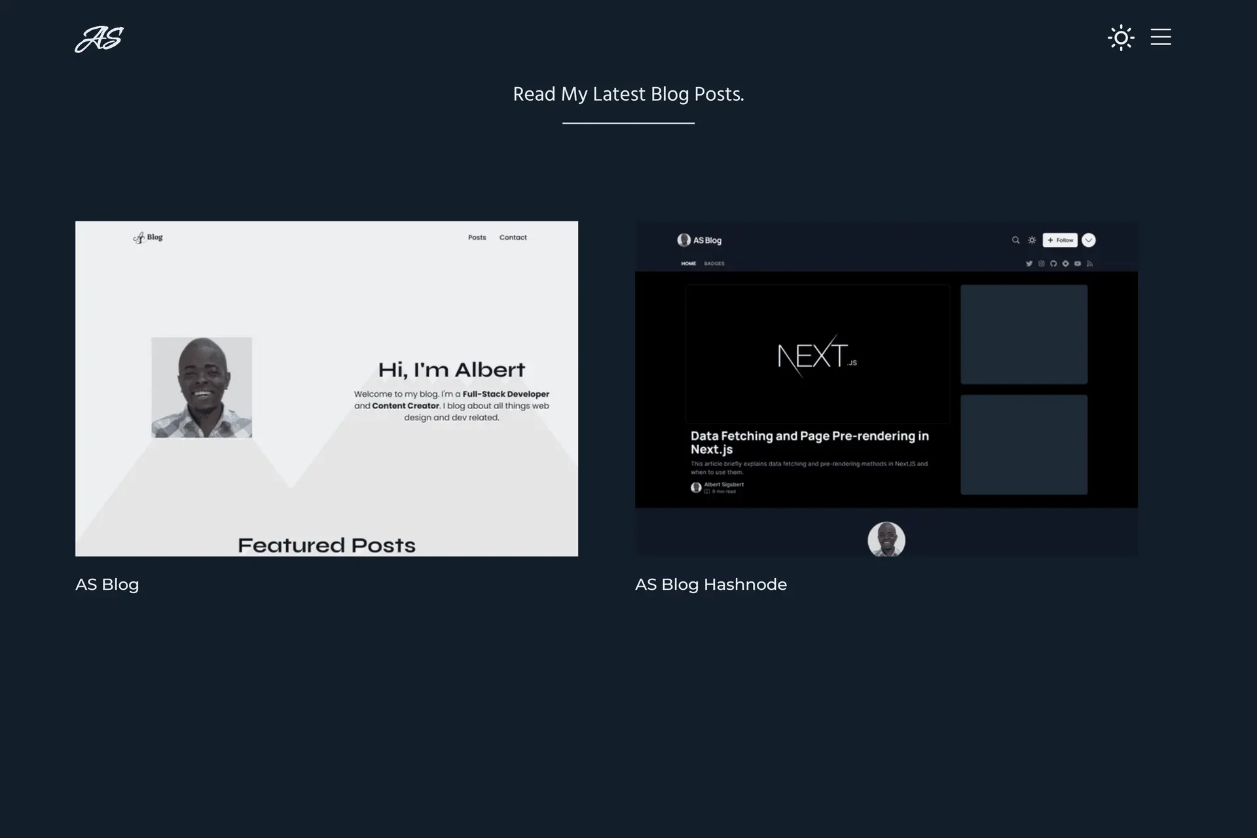The image size is (1257, 838).
Task: Open the hamburger navigation menu
Action: (1160, 37)
